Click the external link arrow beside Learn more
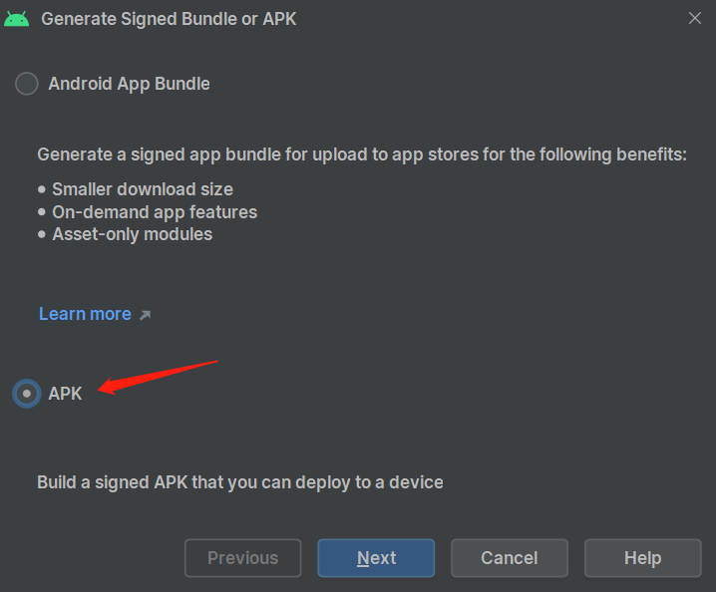716x592 pixels. pos(145,315)
